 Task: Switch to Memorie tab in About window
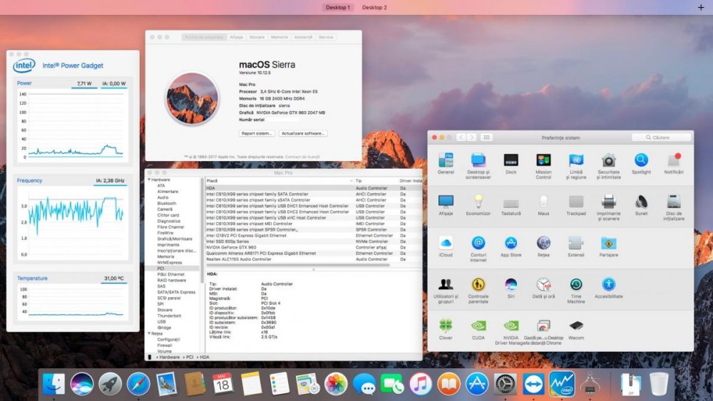click(279, 37)
